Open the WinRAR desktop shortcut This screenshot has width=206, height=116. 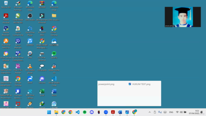coord(42,5)
